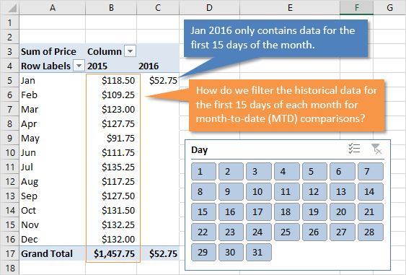Viewport: 406px width, 275px height.
Task: Filter by day 22 slicer item
Action: pos(203,232)
